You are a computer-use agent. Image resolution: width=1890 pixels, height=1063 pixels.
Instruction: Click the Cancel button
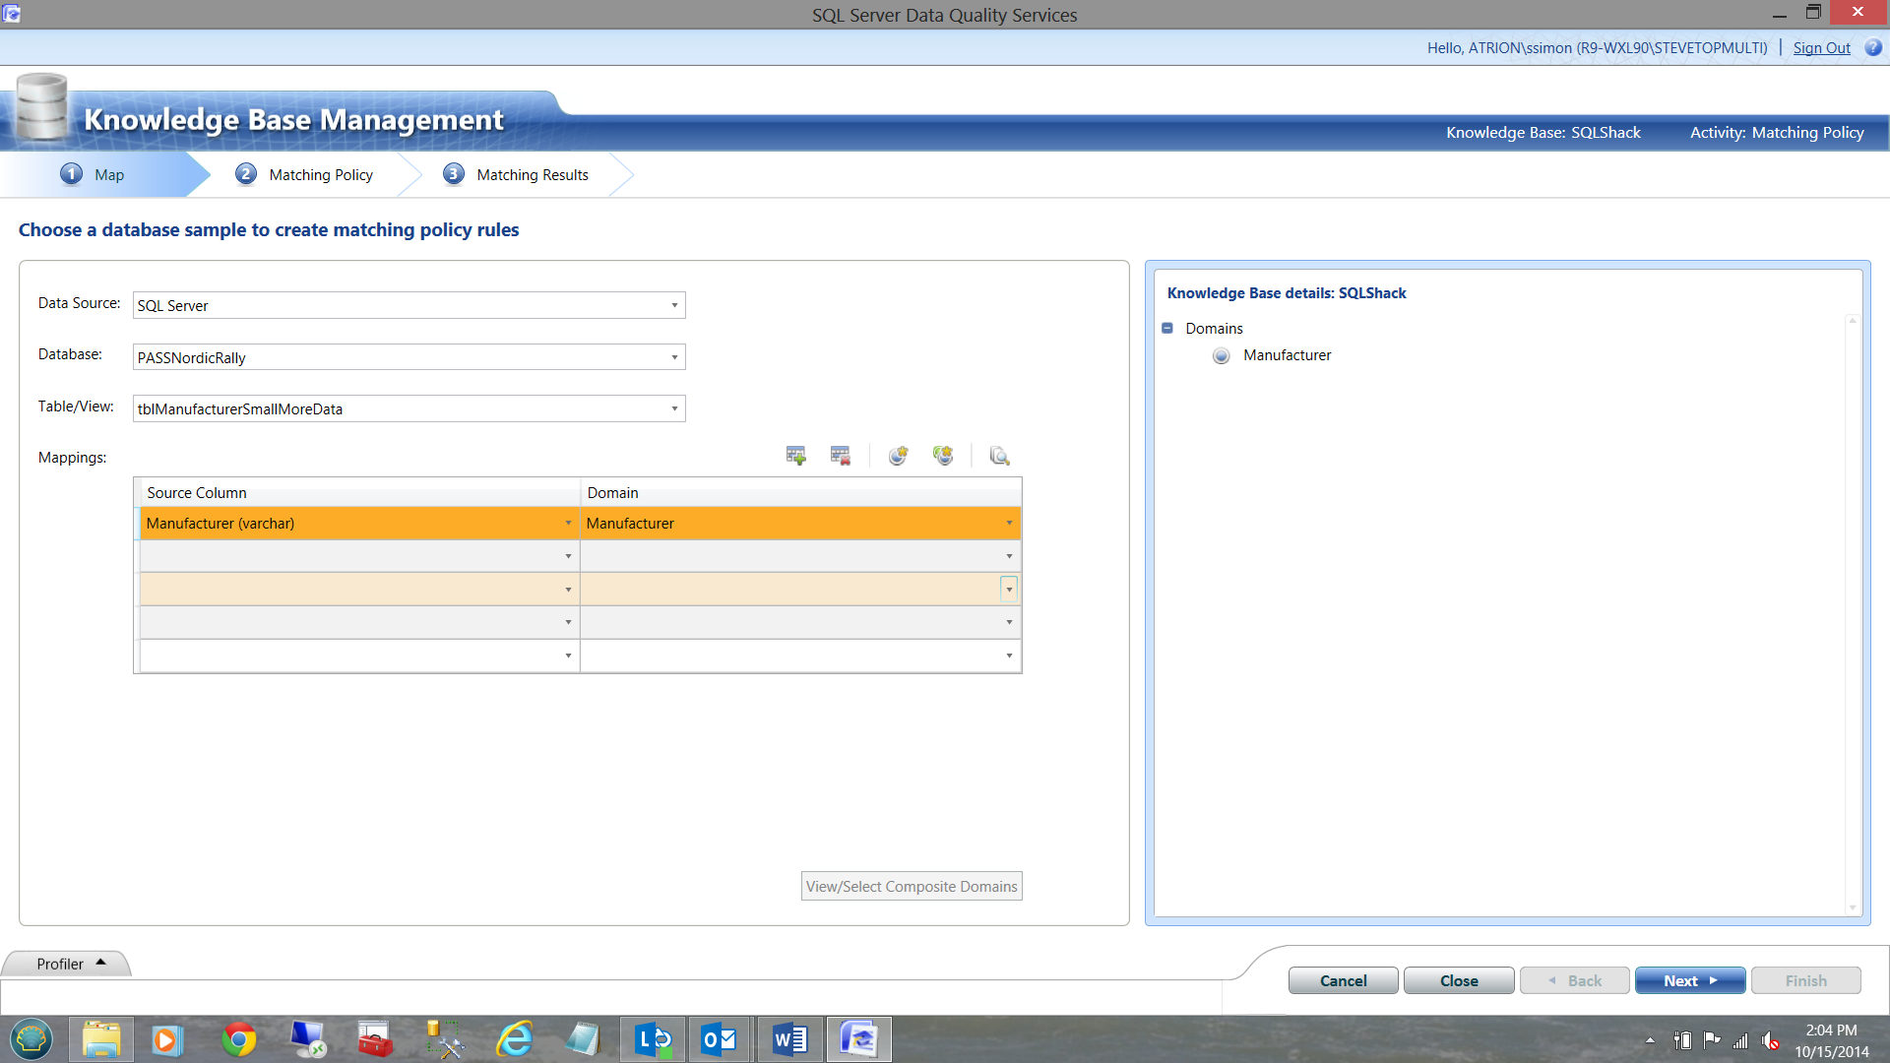[x=1343, y=980]
